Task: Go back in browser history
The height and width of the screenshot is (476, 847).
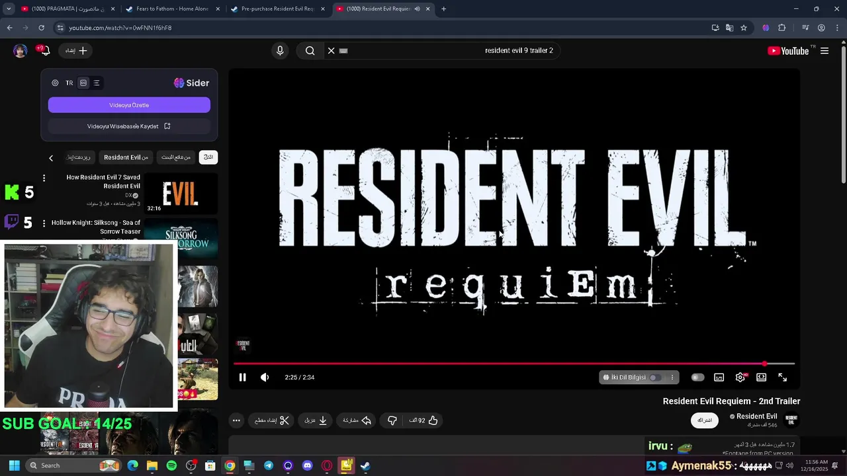Action: [x=9, y=28]
